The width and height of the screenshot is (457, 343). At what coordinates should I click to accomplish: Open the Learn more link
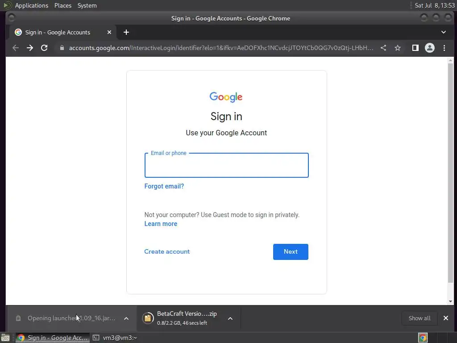click(x=161, y=224)
